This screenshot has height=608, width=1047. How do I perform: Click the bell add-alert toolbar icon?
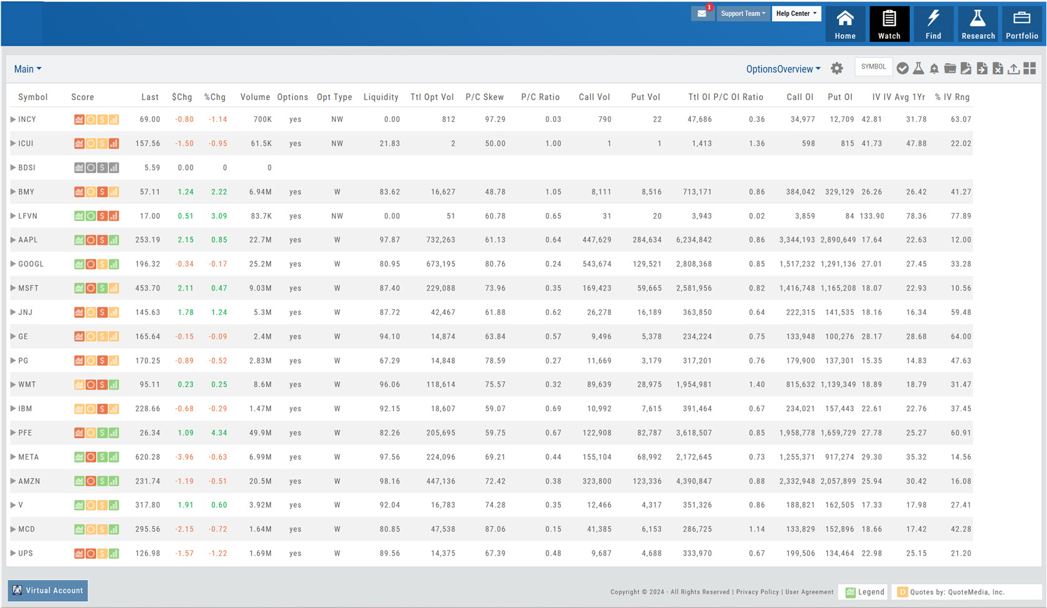[934, 69]
